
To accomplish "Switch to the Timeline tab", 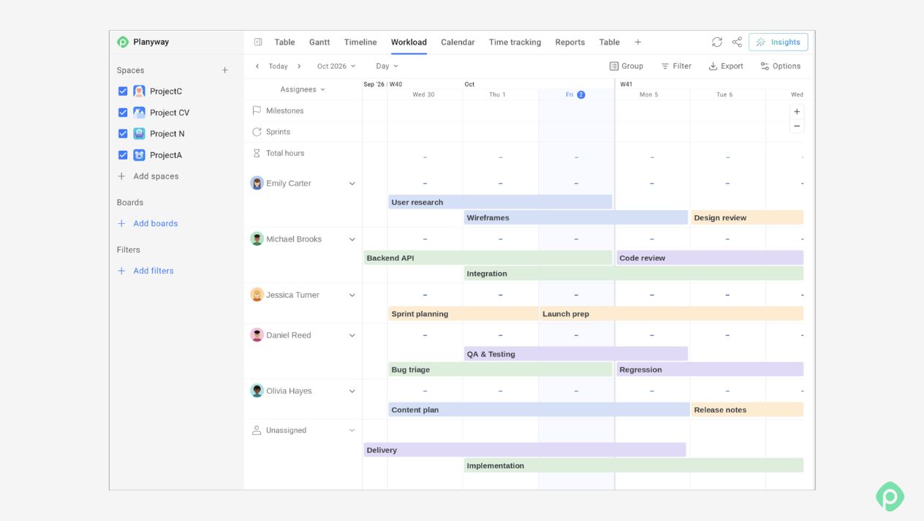I will [x=360, y=42].
